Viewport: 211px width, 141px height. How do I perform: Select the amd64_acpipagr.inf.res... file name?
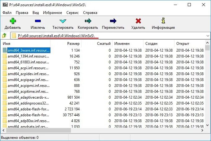point(28,80)
